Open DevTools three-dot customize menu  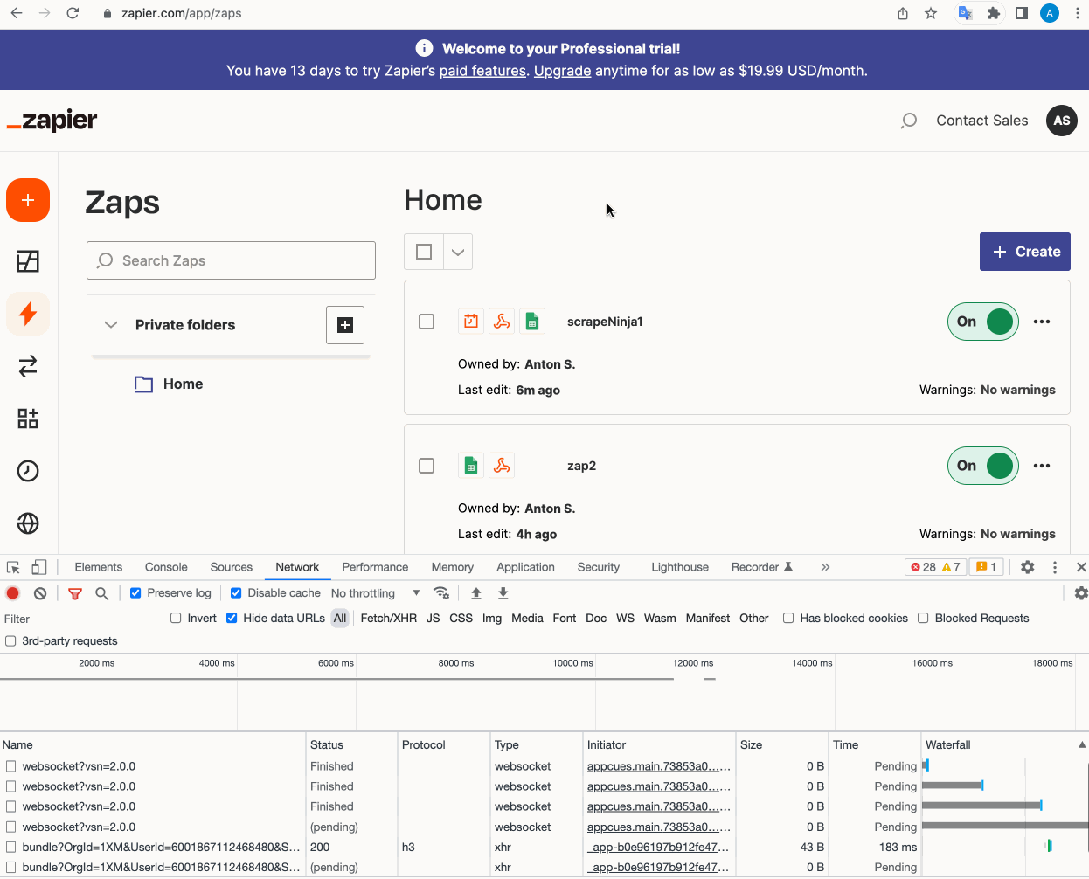[1055, 567]
